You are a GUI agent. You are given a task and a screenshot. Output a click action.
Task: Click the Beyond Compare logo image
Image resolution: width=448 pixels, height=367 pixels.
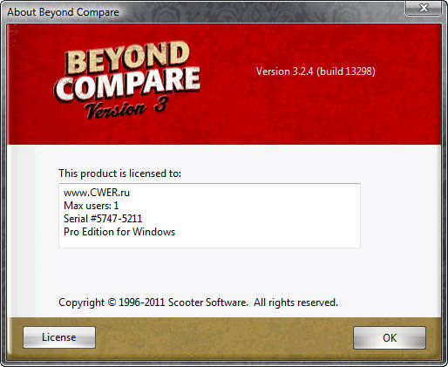click(x=127, y=80)
